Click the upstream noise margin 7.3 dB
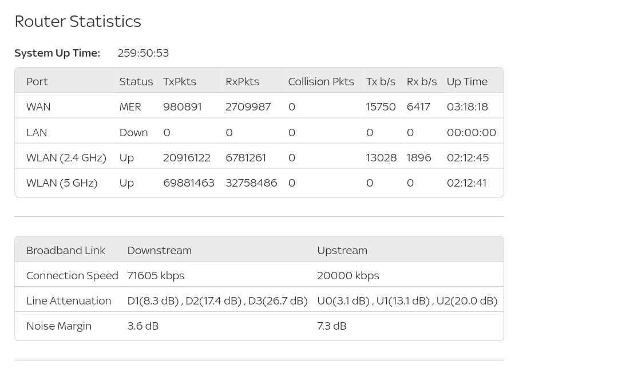 tap(331, 326)
